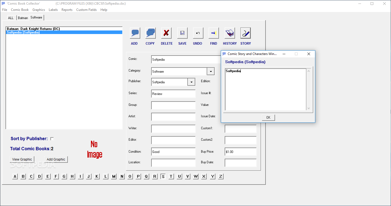Filter by letter T button
Viewport: 391px width, 206px height.
tap(171, 177)
